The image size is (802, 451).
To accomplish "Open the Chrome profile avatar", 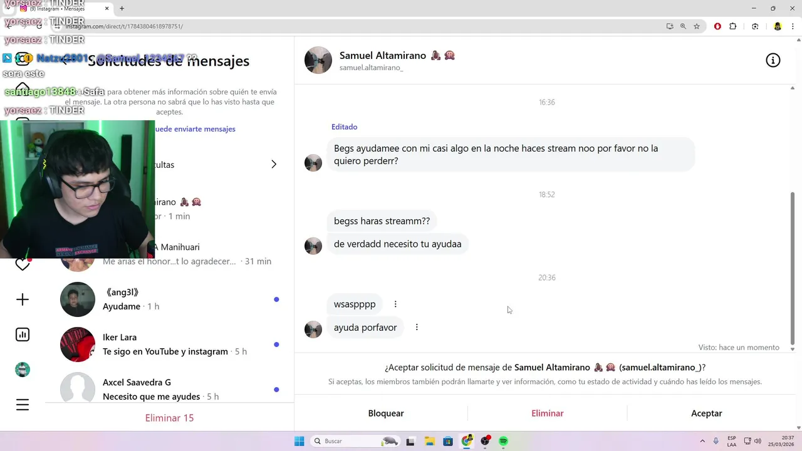I will coord(778,26).
